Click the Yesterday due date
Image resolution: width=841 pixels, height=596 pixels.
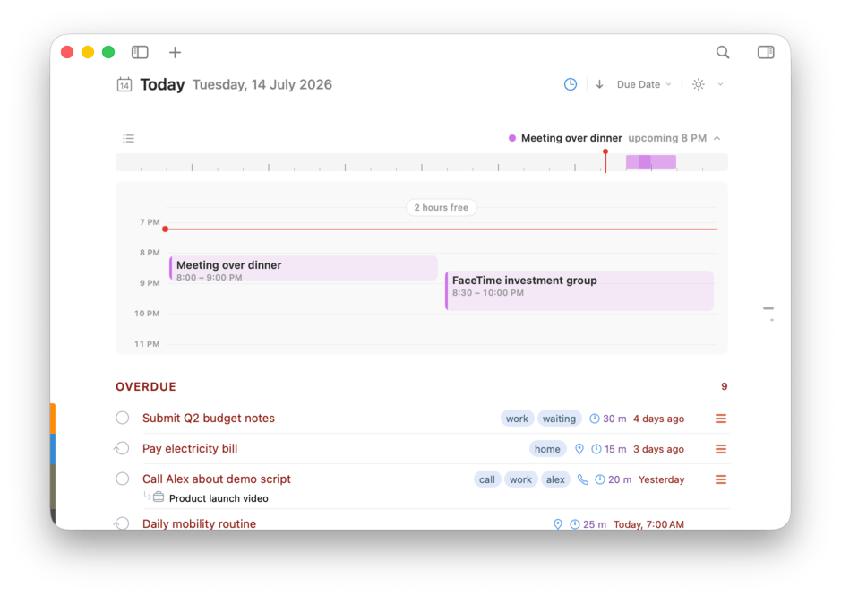pyautogui.click(x=661, y=479)
